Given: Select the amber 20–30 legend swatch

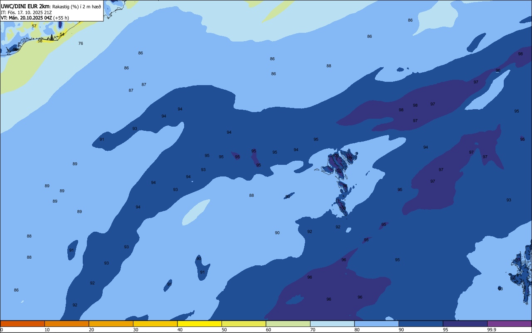Looking at the screenshot, I should [111, 323].
